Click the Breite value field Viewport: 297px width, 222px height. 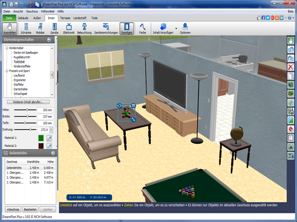pos(46,117)
